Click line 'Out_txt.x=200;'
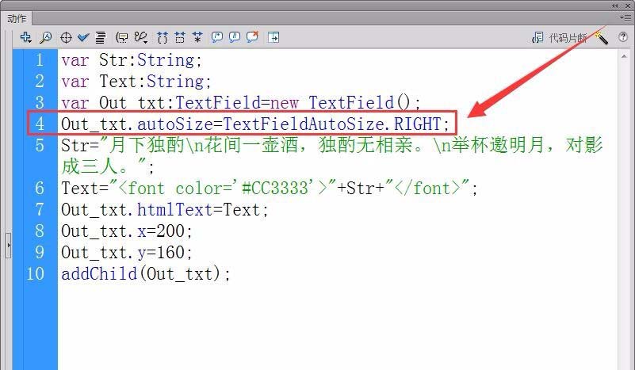 [x=127, y=231]
